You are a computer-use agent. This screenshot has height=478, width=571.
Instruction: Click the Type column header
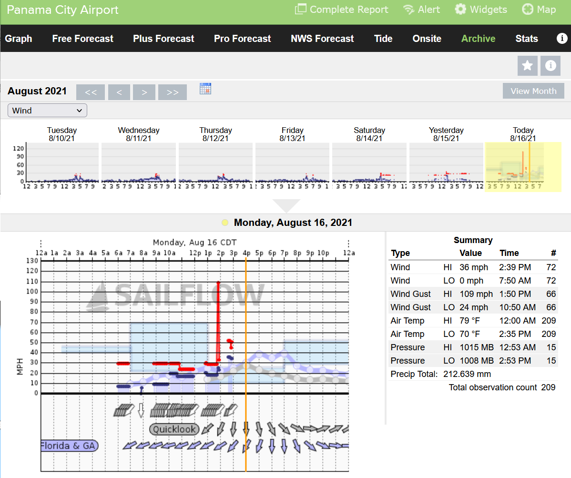[x=400, y=253]
